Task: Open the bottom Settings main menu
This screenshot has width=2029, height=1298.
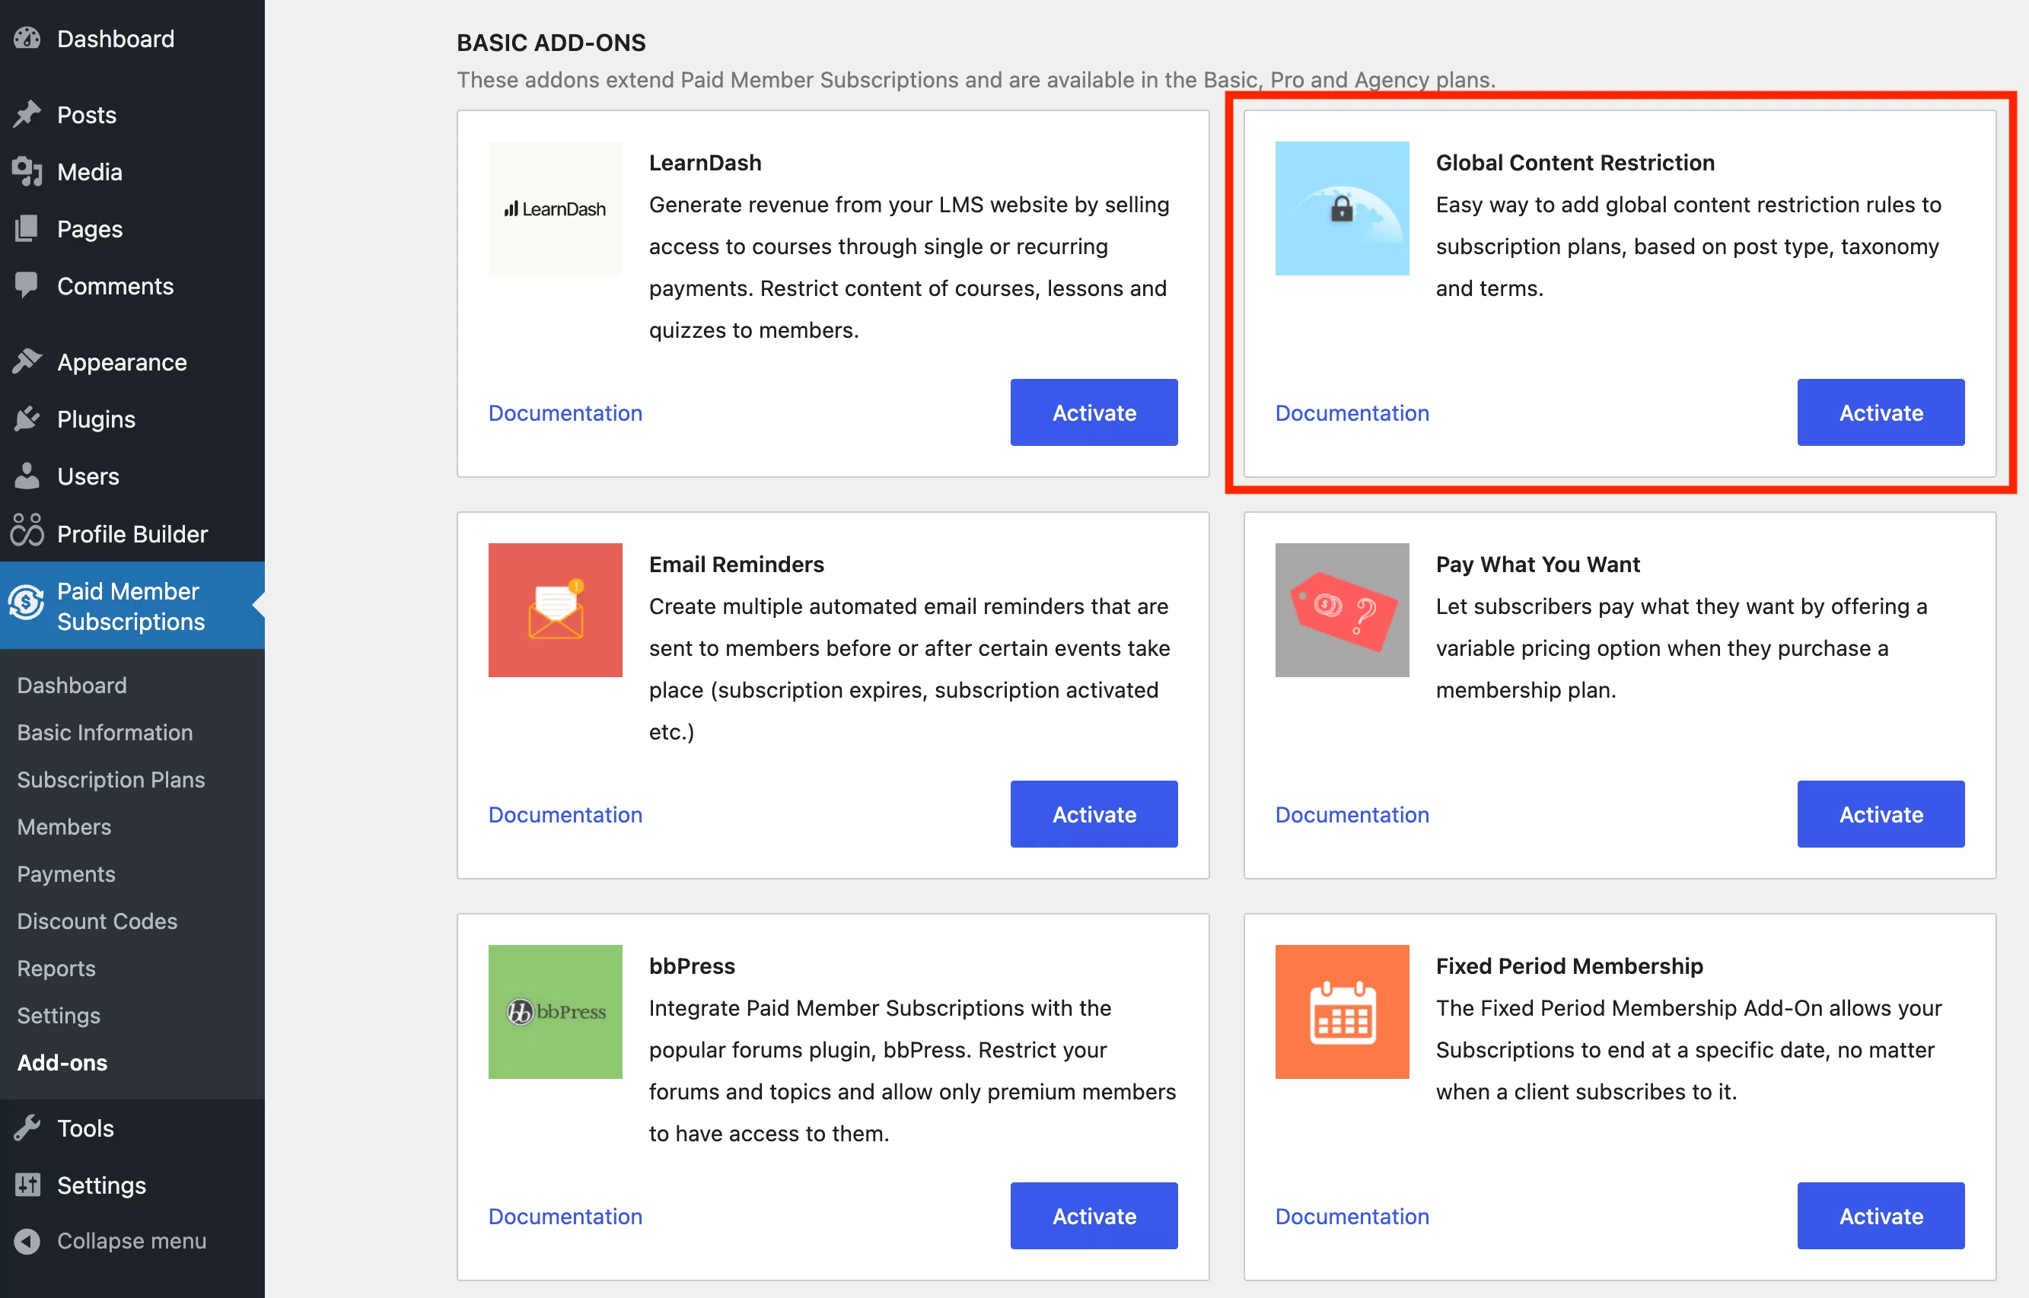Action: 132,1185
